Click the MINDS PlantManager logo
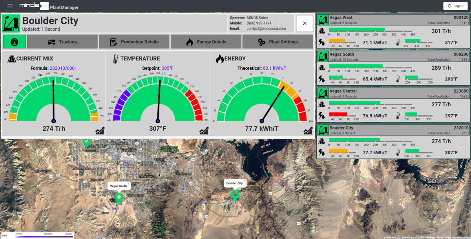Screen dimensions: 471x239 point(49,6)
